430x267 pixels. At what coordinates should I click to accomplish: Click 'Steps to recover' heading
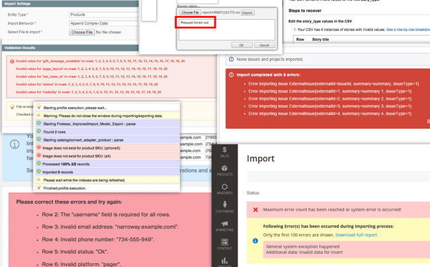tap(305, 11)
